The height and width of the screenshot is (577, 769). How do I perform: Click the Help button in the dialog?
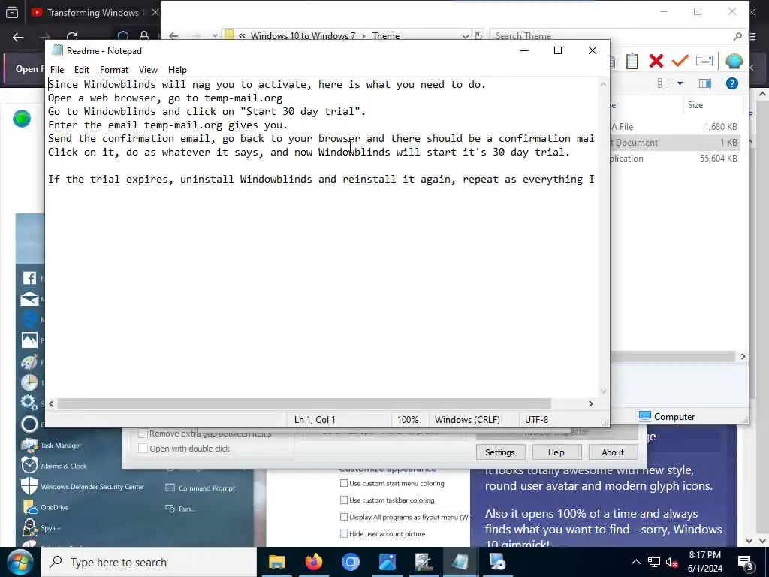click(x=556, y=452)
